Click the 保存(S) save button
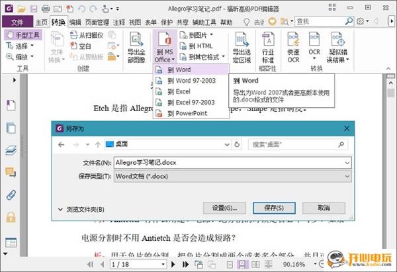The width and height of the screenshot is (397, 272). coord(274,208)
